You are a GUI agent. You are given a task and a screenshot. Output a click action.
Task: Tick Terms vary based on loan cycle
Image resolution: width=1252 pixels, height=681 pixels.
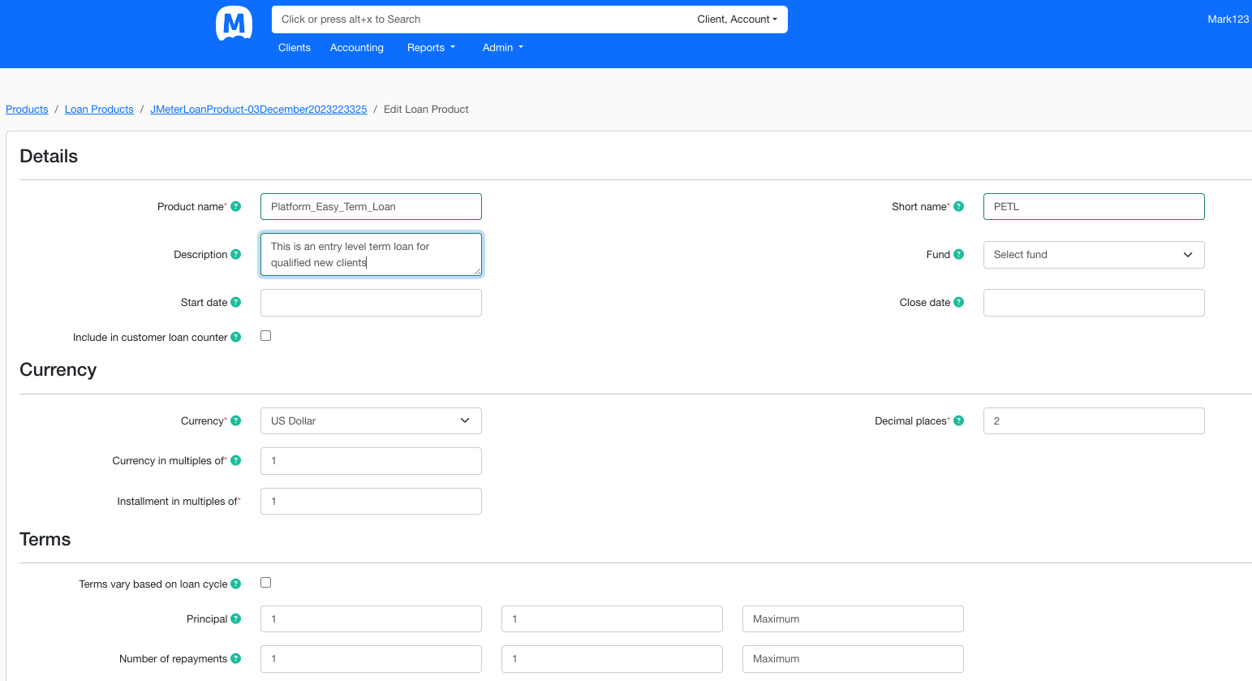265,583
